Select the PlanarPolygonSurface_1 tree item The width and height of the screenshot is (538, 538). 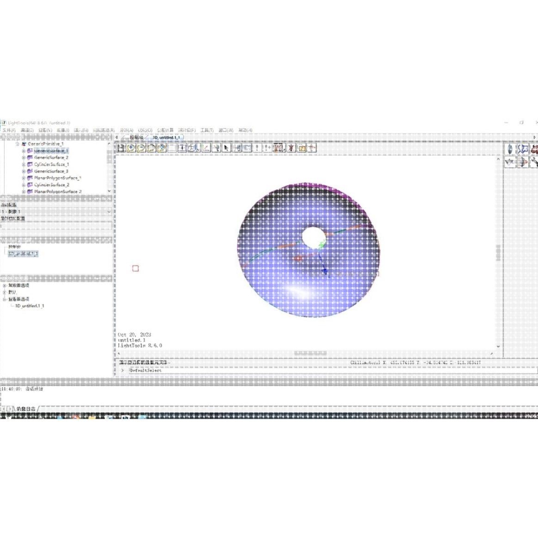pos(58,178)
